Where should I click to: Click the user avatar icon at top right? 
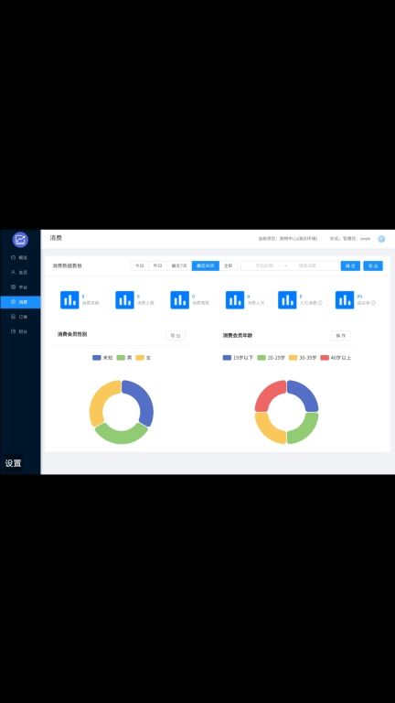[381, 239]
